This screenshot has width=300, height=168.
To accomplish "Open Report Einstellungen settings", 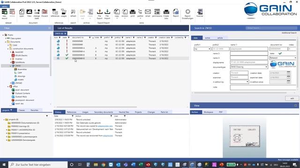I will click(x=187, y=14).
